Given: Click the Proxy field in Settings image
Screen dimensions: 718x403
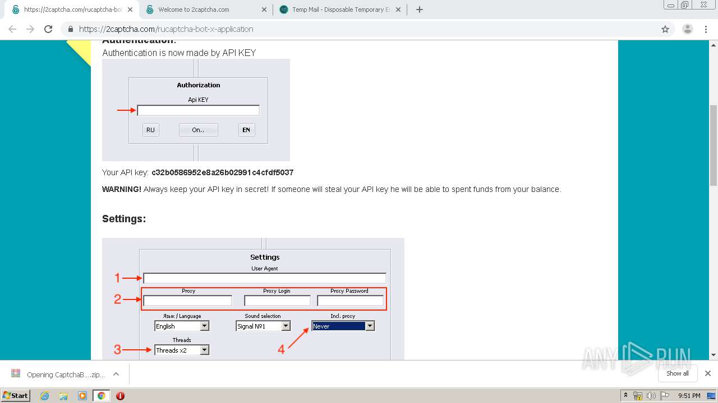Looking at the screenshot, I should (188, 301).
